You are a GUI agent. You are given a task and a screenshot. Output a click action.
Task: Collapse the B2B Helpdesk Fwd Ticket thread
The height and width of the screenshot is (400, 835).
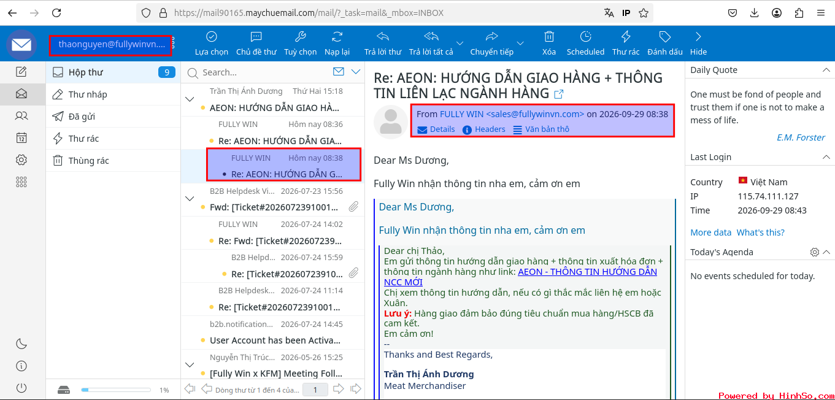190,198
